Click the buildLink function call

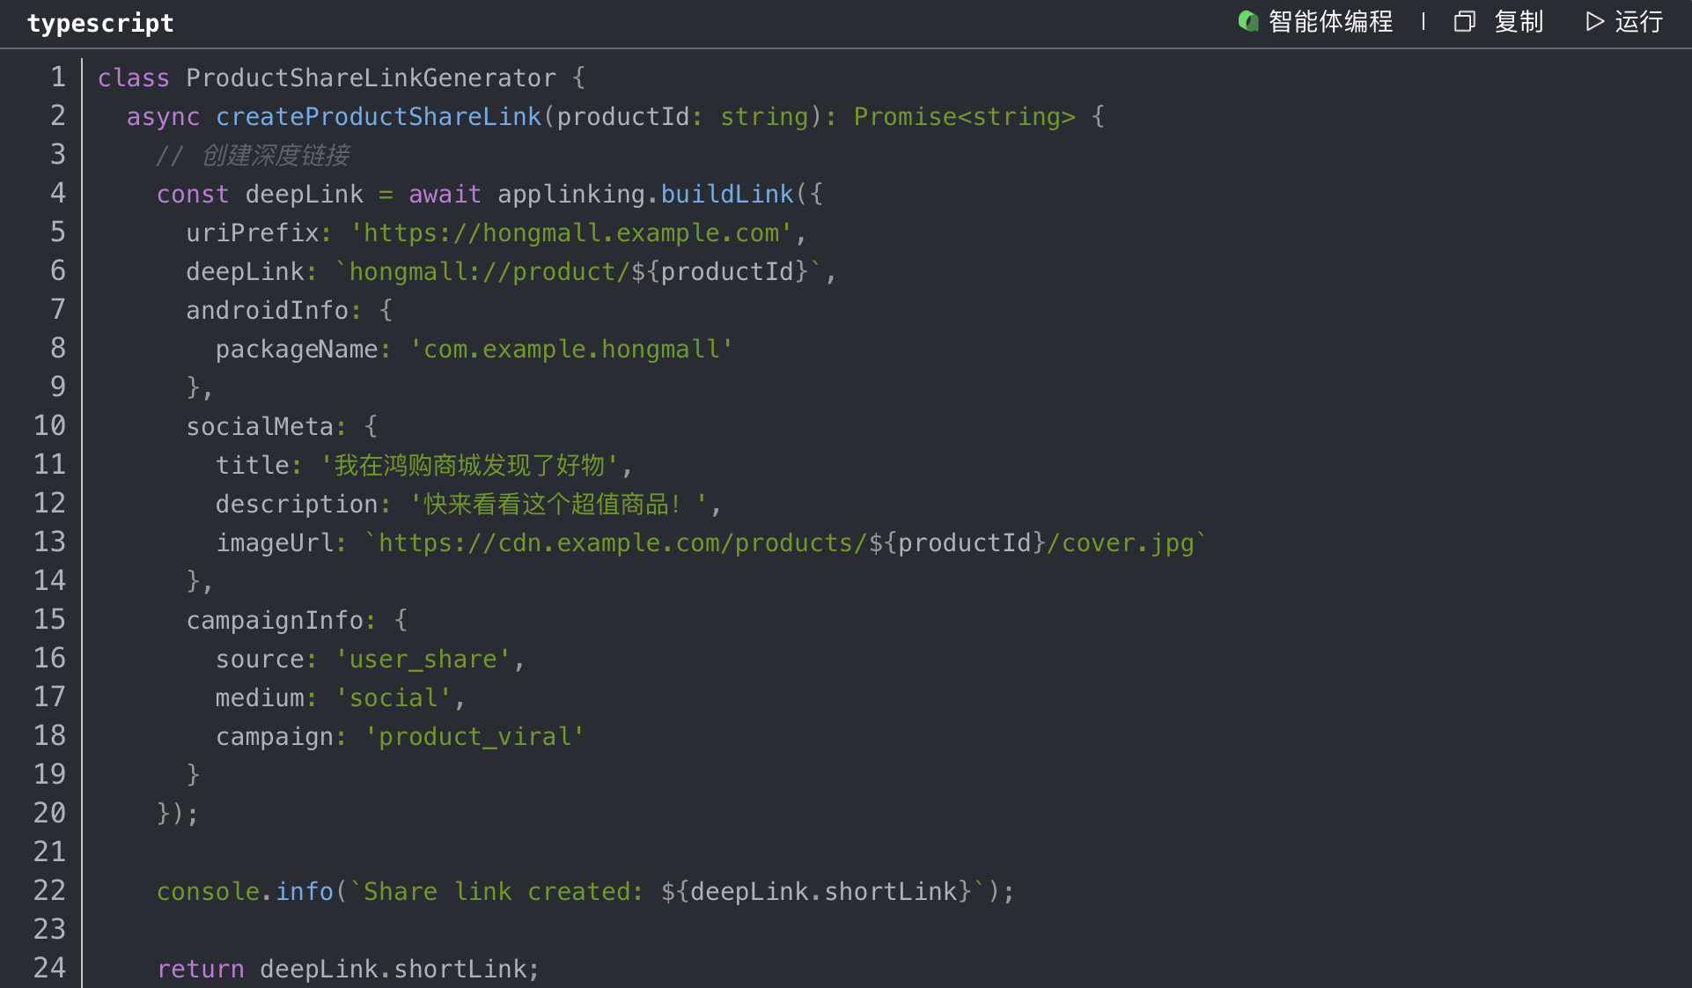(727, 194)
